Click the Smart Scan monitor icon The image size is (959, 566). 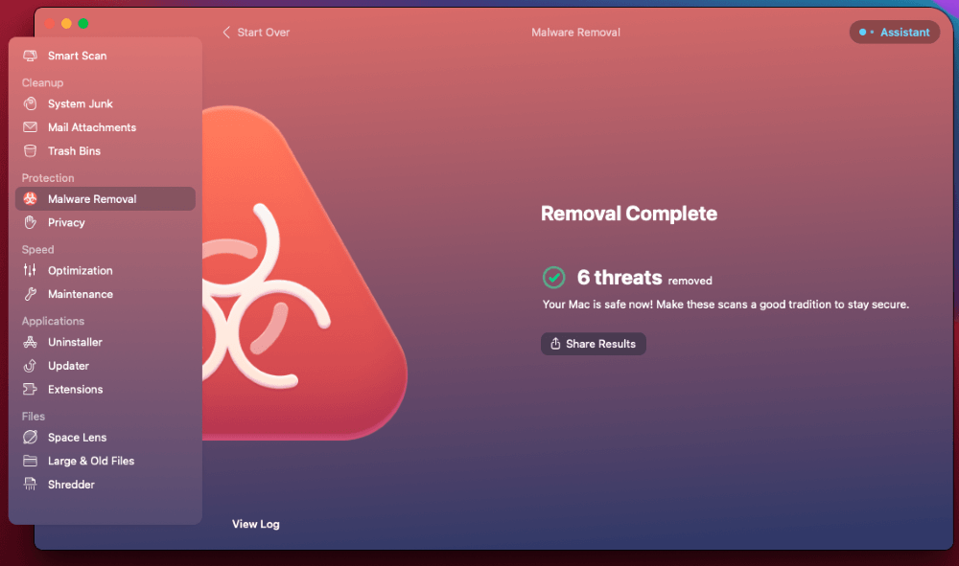click(x=30, y=56)
